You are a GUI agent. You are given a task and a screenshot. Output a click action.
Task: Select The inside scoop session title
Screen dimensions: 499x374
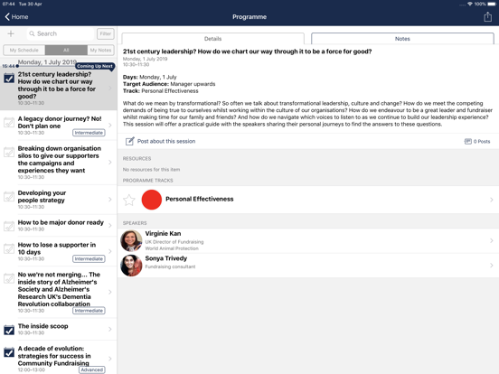point(43,326)
